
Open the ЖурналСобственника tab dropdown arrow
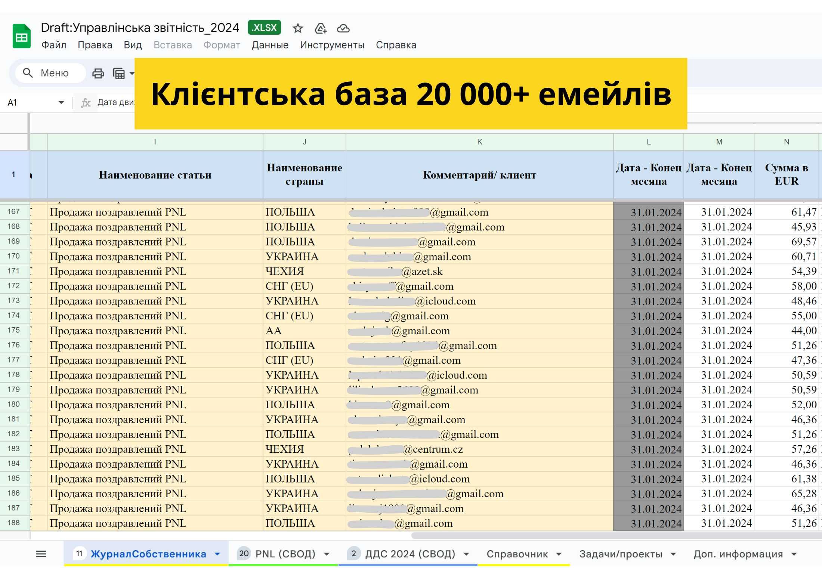tap(217, 554)
